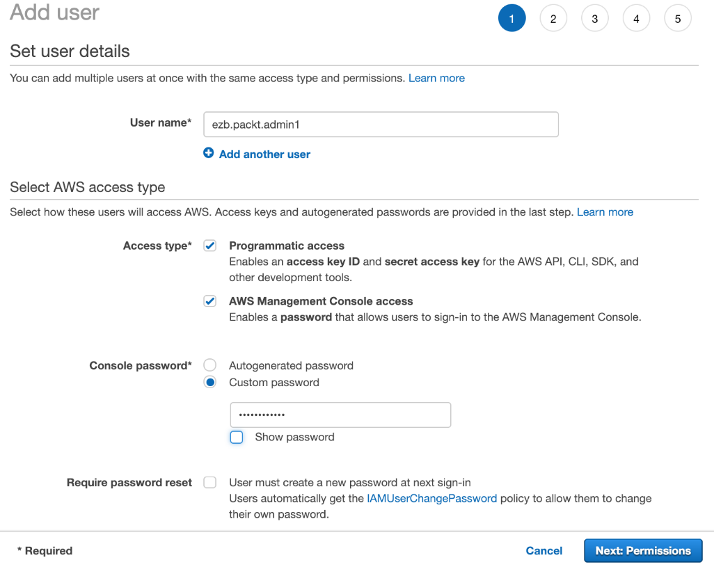Click the plus icon beside Add another user
Image resolution: width=714 pixels, height=567 pixels.
click(209, 153)
